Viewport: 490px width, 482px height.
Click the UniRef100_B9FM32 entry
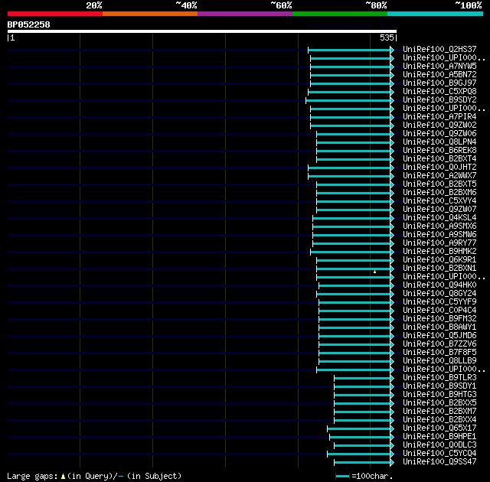point(439,319)
